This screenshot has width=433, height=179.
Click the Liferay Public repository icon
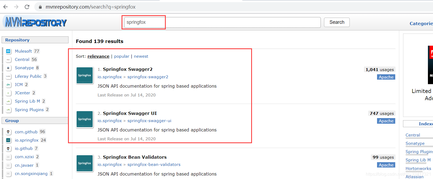[8, 76]
